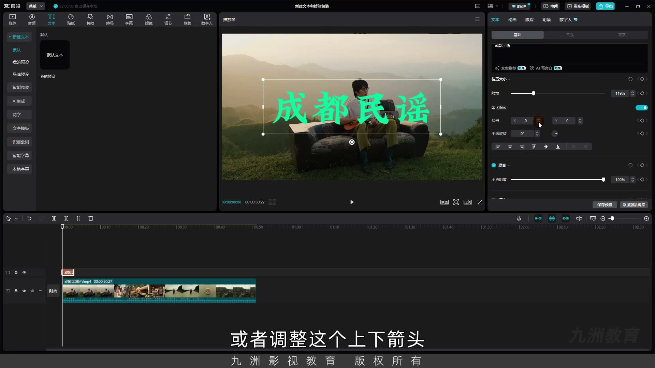Viewport: 655px width, 368px height.
Task: Toggle linkage icon in timeline toolbar
Action: [x=566, y=218]
